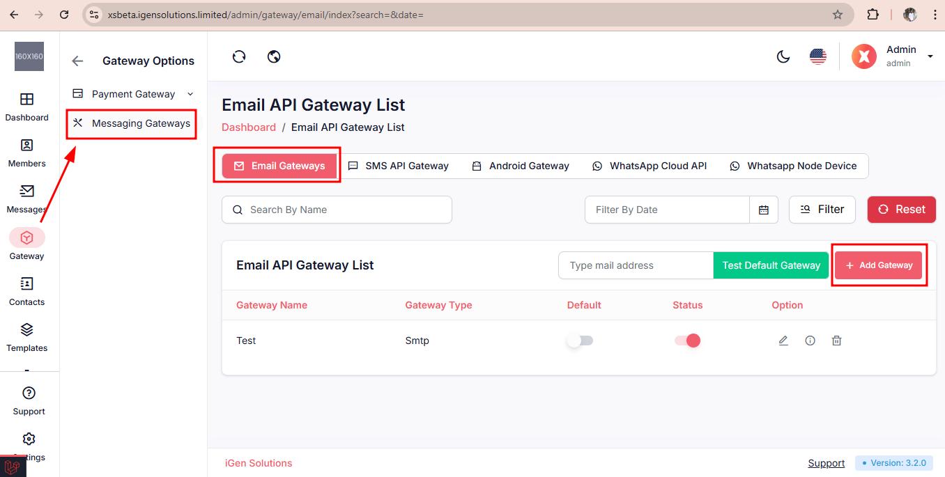
Task: Open Dashboard from the sidebar
Action: tap(27, 107)
